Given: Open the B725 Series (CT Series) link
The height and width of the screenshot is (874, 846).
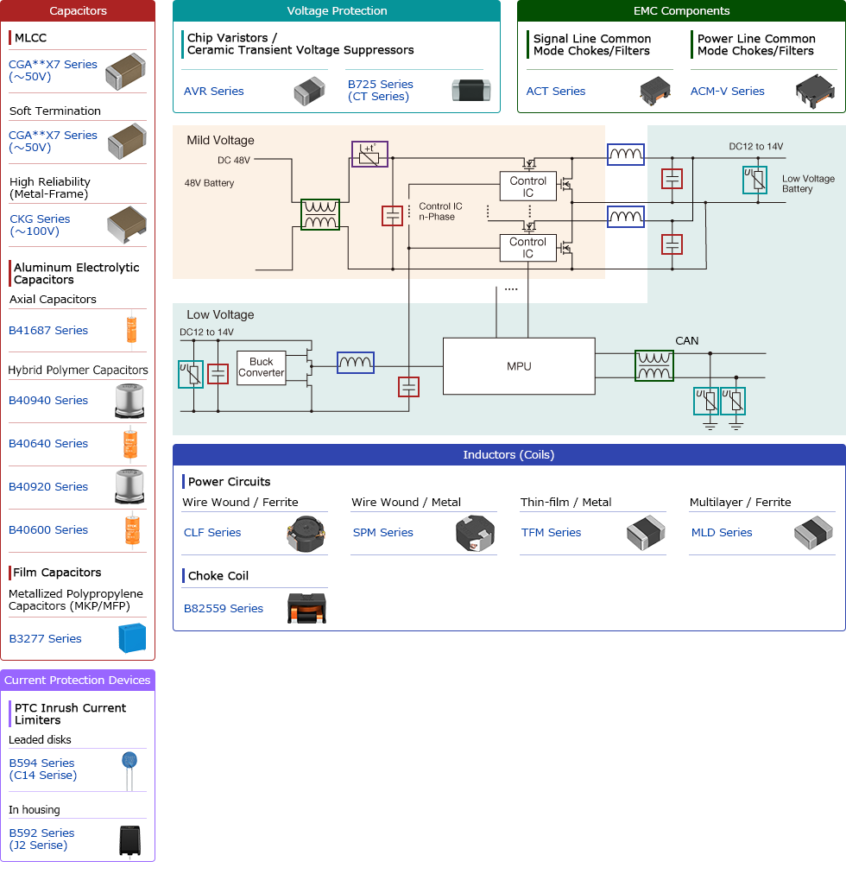Looking at the screenshot, I should pos(381,90).
